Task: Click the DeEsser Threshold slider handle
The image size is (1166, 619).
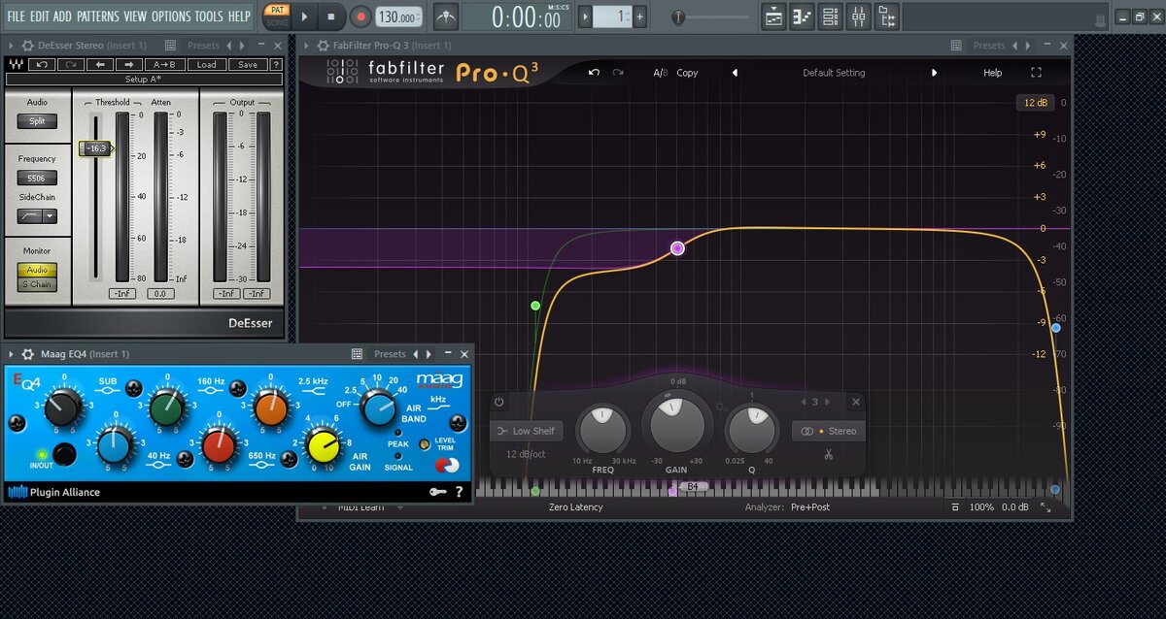Action: pyautogui.click(x=97, y=148)
